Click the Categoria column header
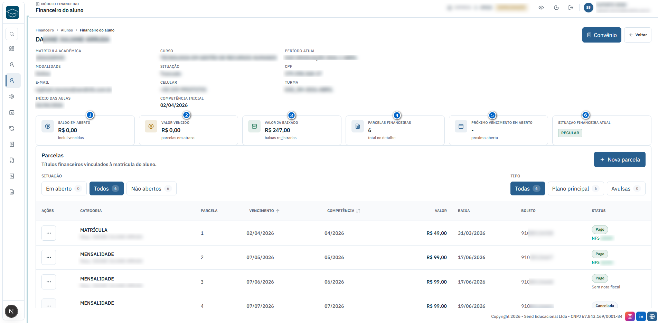The width and height of the screenshot is (658, 323). tap(91, 211)
